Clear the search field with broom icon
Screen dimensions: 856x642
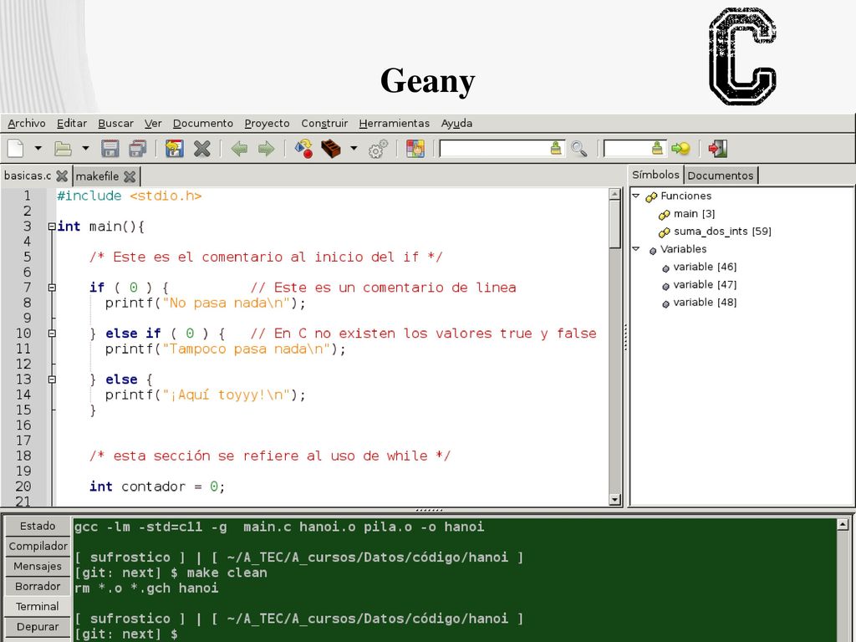click(x=556, y=148)
